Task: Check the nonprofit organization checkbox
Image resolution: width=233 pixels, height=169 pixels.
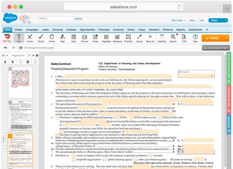Action: (x=73, y=160)
